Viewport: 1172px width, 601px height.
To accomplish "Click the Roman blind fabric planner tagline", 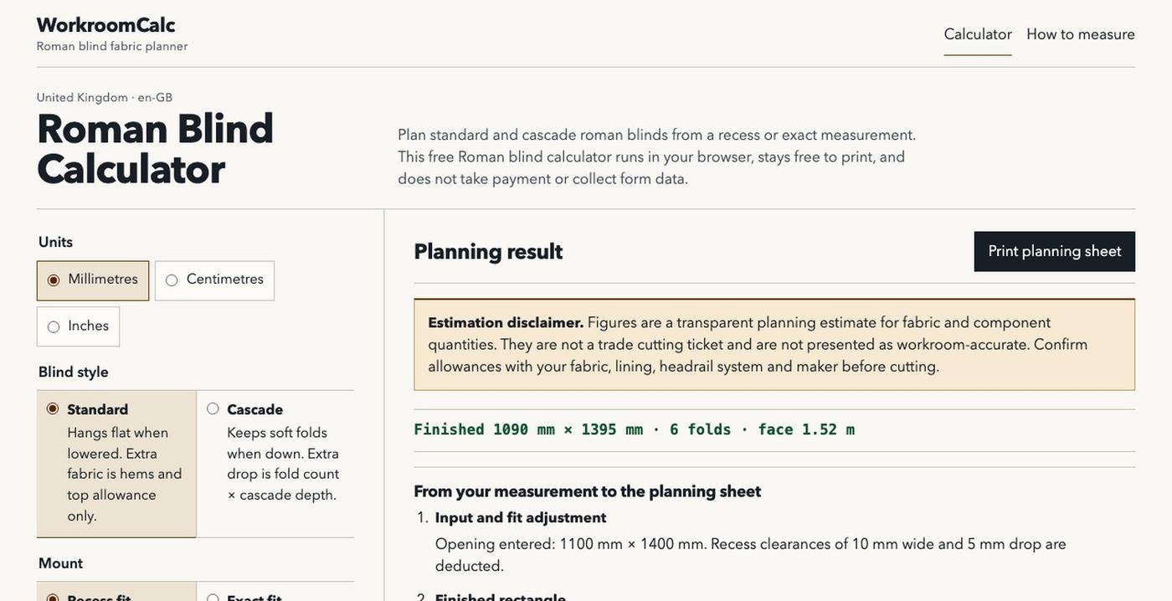I will (x=112, y=46).
